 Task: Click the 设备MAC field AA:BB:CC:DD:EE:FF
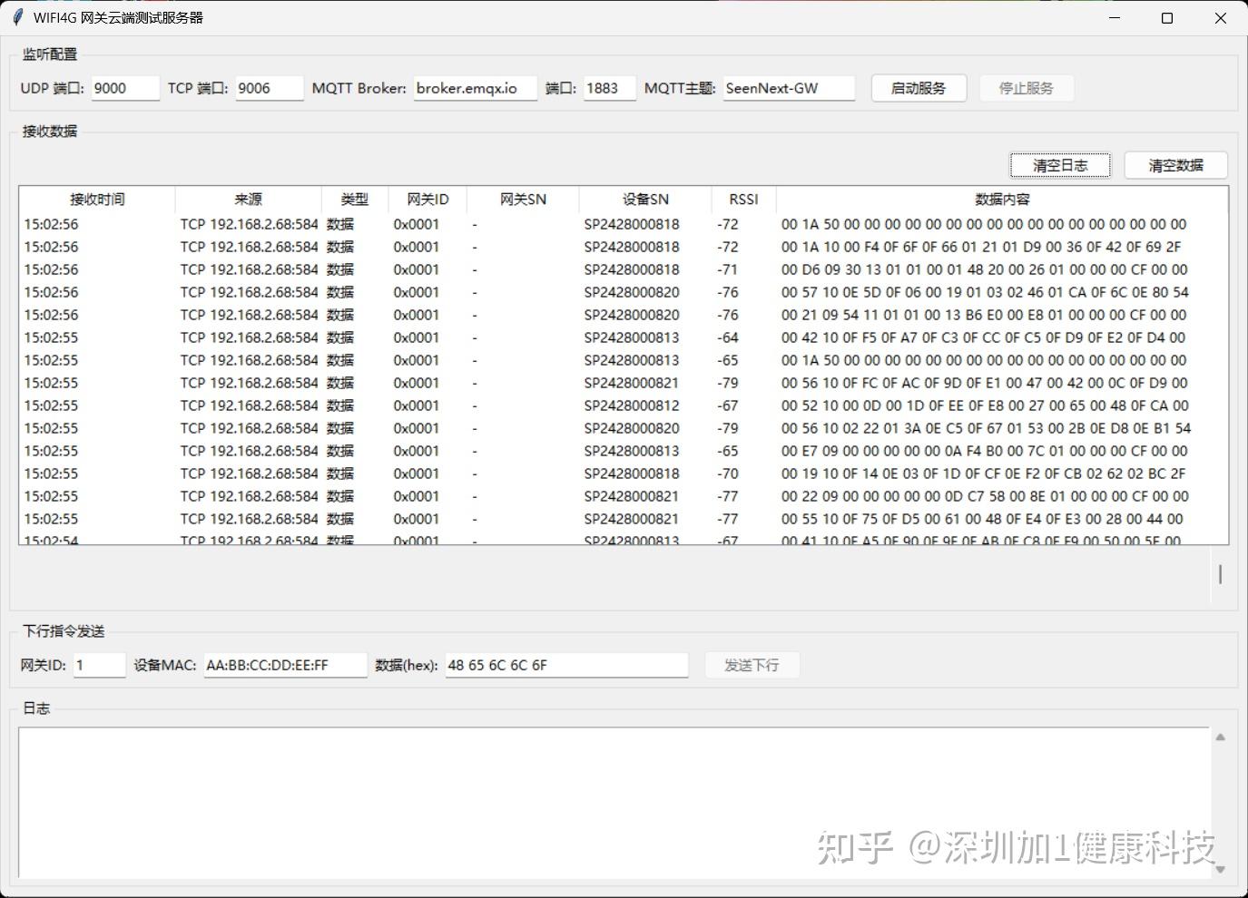(x=286, y=665)
